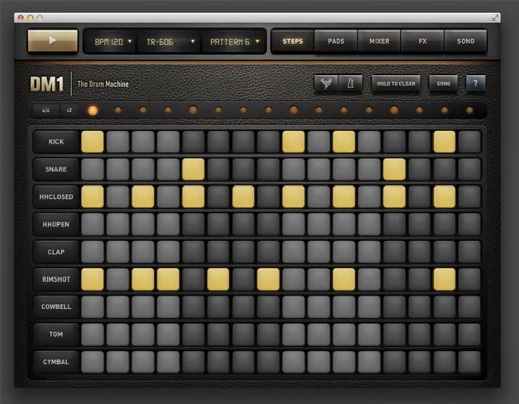The image size is (519, 404).
Task: Enable the Cymbal row's first step
Action: click(x=93, y=362)
